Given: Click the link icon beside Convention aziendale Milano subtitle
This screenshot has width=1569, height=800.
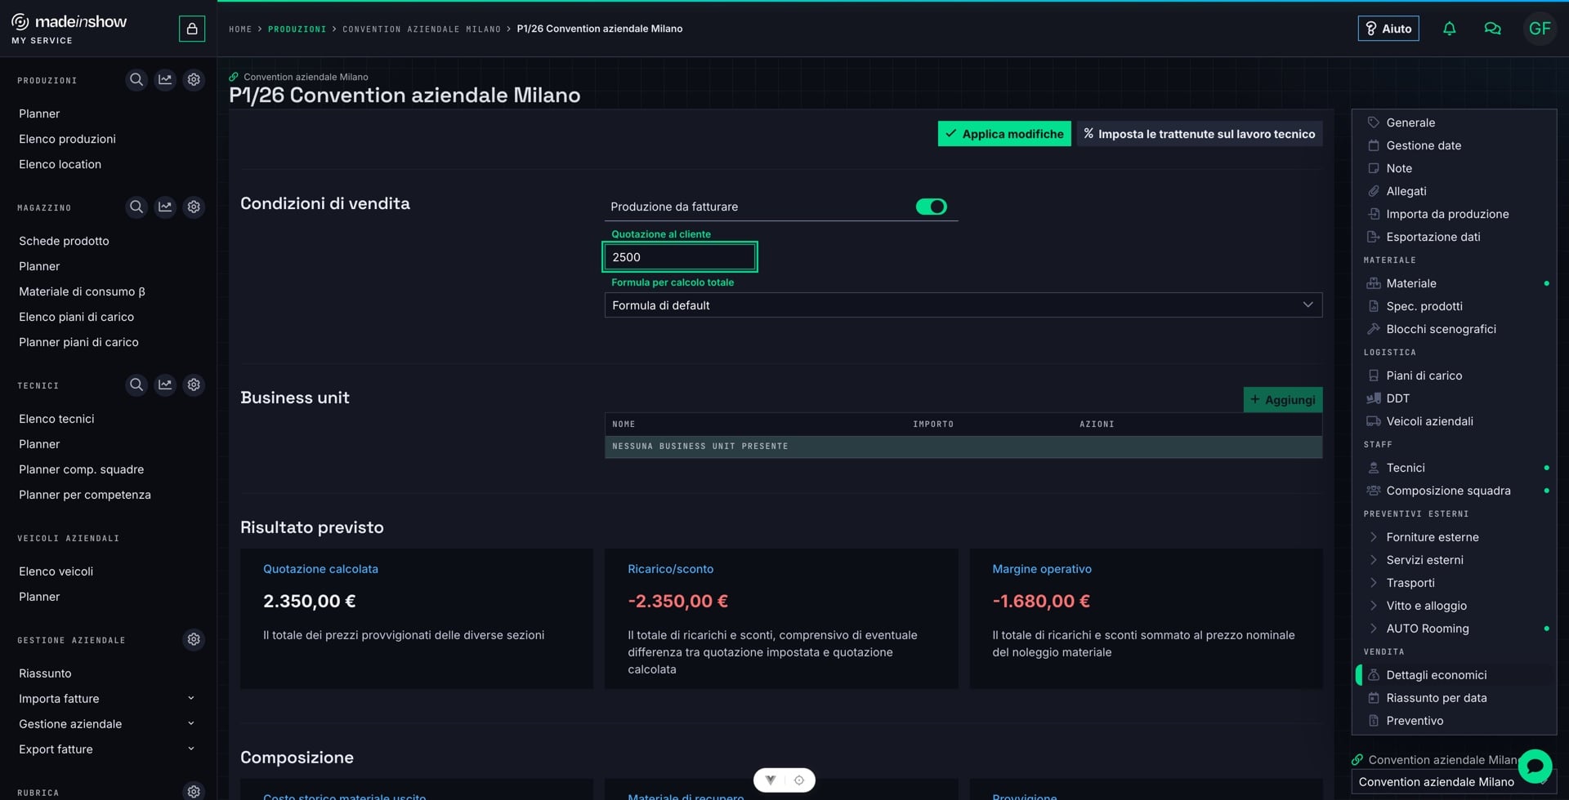Looking at the screenshot, I should coord(234,77).
